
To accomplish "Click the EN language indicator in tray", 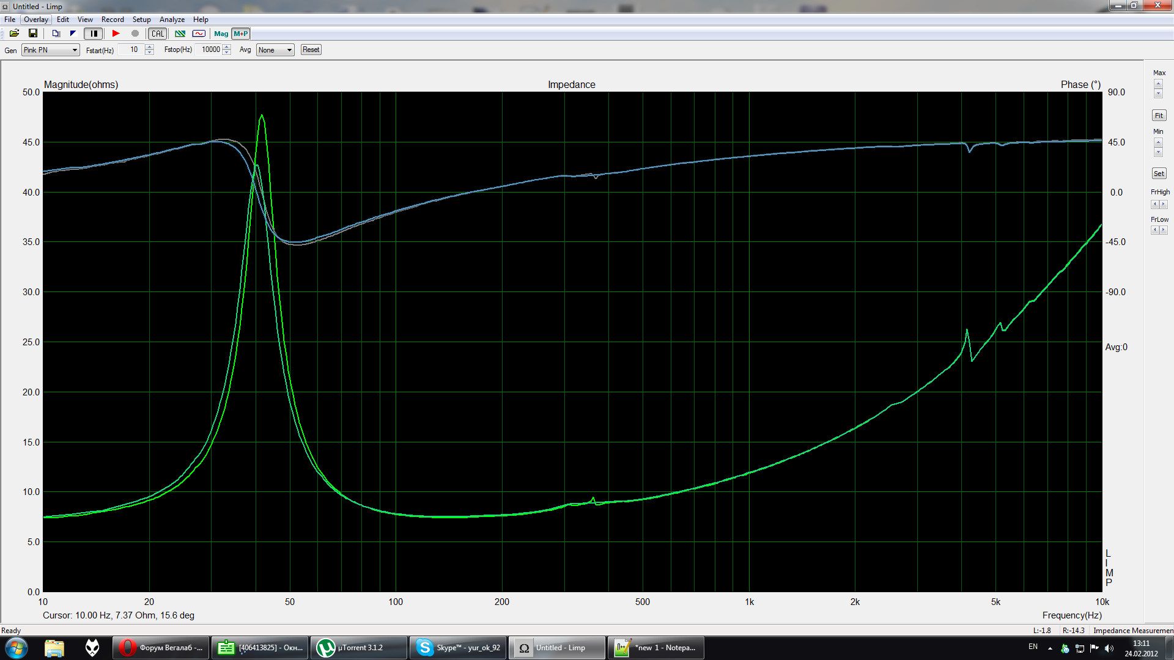I will coord(1033,647).
